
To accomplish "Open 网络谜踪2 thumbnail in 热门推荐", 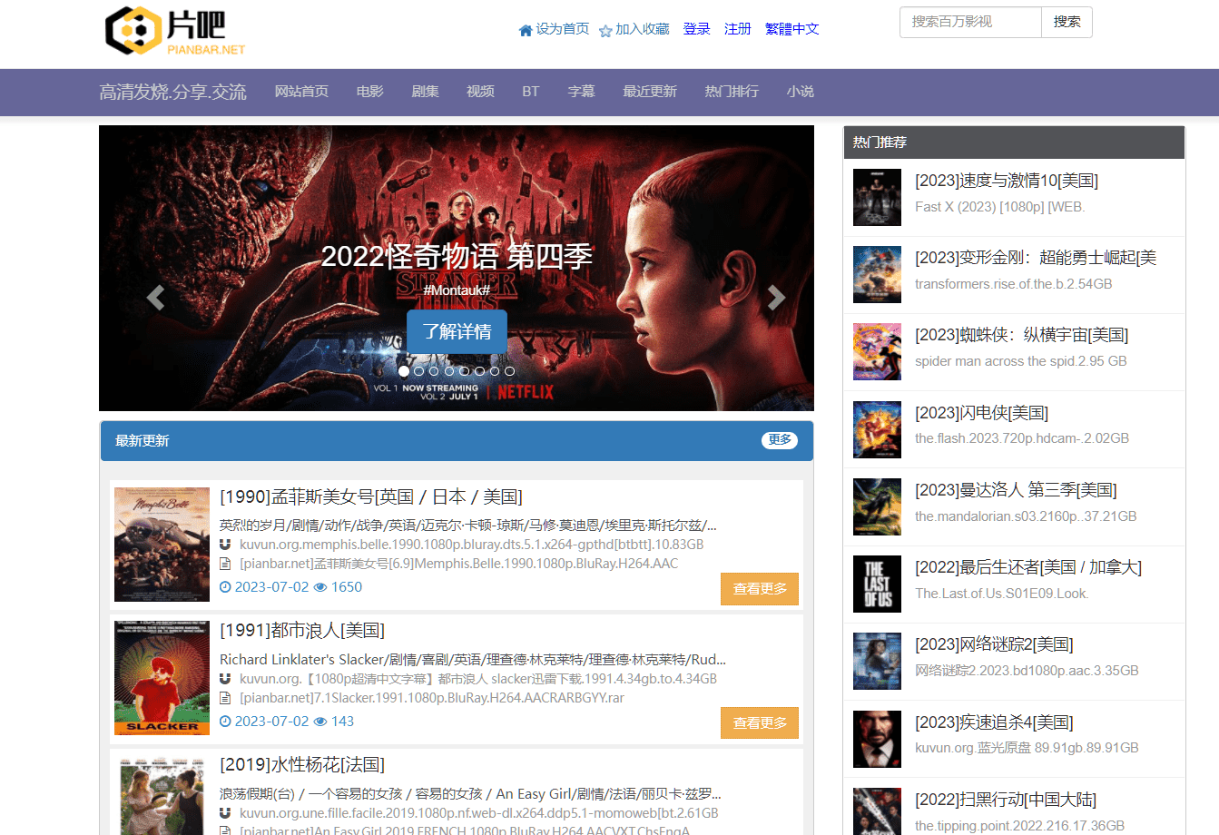I will click(877, 661).
